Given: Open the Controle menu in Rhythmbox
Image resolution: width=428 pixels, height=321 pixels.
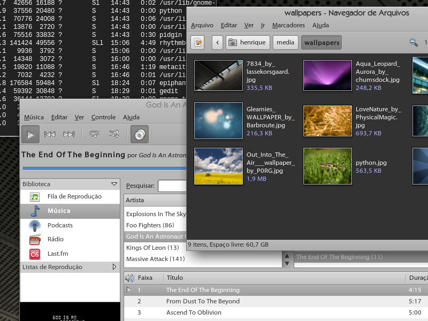Looking at the screenshot, I should pyautogui.click(x=103, y=117).
